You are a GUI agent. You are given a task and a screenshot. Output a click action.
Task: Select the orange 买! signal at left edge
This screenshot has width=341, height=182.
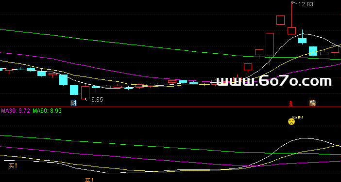[13, 166]
